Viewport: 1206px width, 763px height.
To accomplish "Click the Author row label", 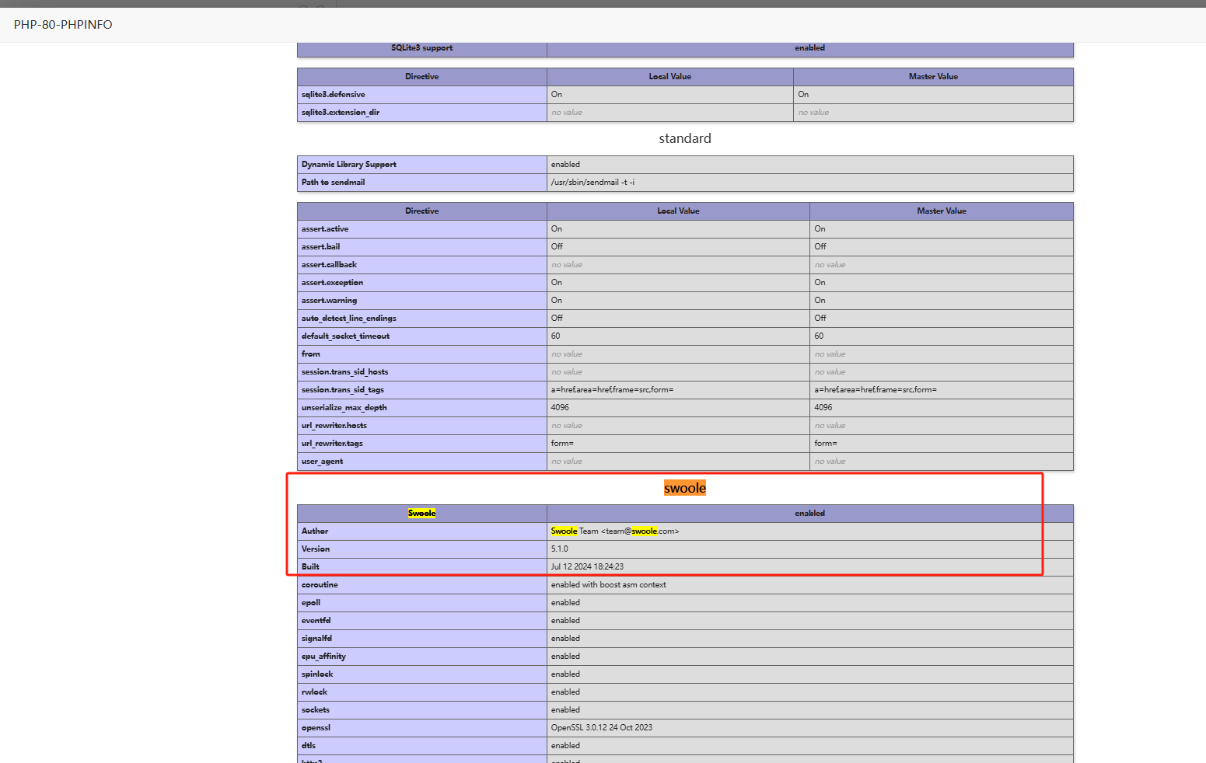I will (315, 531).
